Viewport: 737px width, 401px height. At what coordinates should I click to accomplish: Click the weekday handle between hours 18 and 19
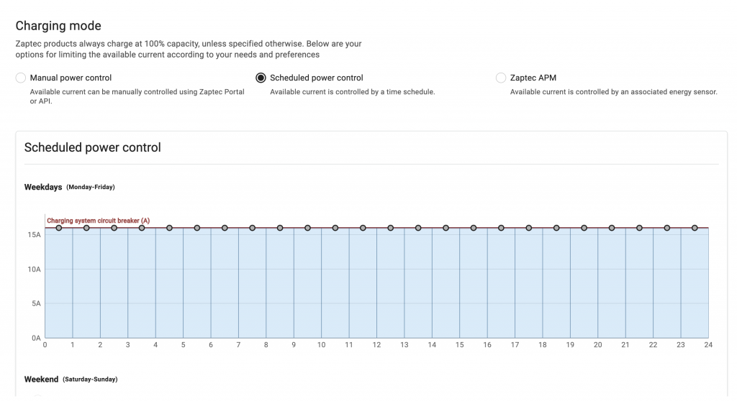click(556, 228)
